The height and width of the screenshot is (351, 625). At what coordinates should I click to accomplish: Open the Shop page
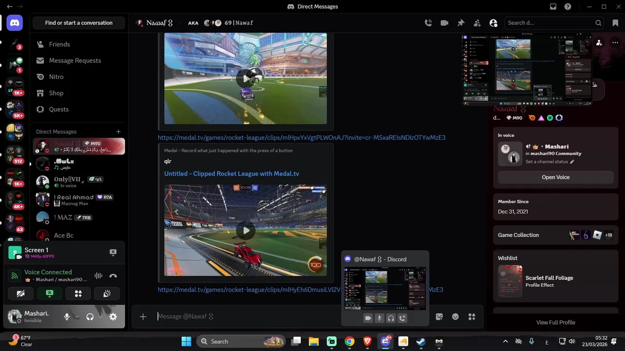[x=79, y=93]
